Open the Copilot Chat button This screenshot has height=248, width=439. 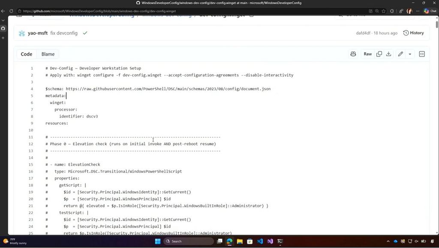[430, 11]
